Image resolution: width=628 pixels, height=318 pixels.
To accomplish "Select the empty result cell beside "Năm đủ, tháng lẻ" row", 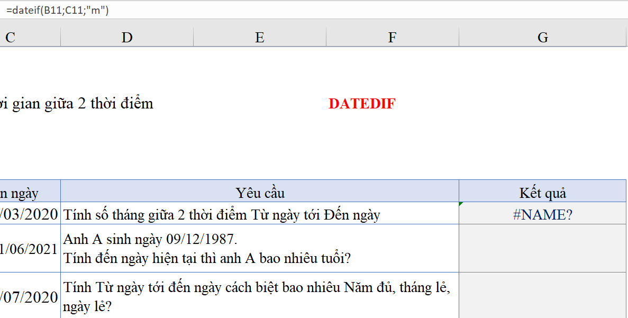I will coord(543,296).
